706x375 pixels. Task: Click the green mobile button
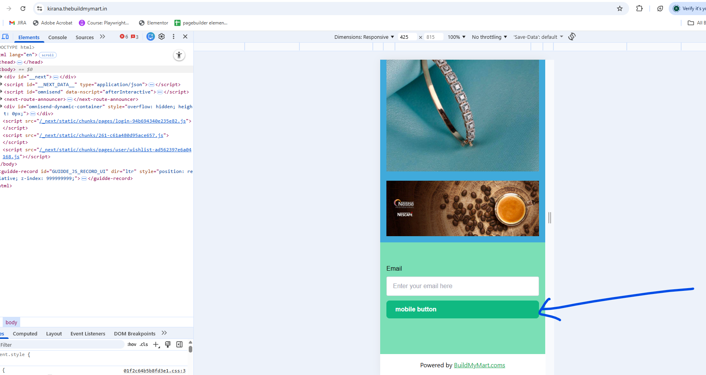463,309
